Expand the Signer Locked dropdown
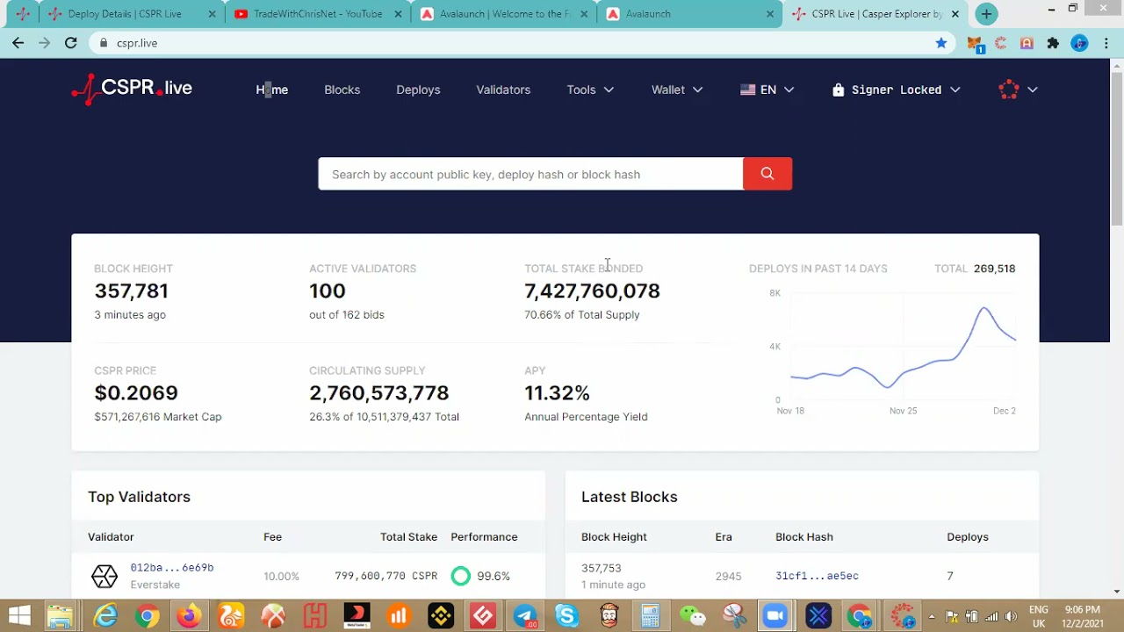This screenshot has height=632, width=1124. [897, 90]
